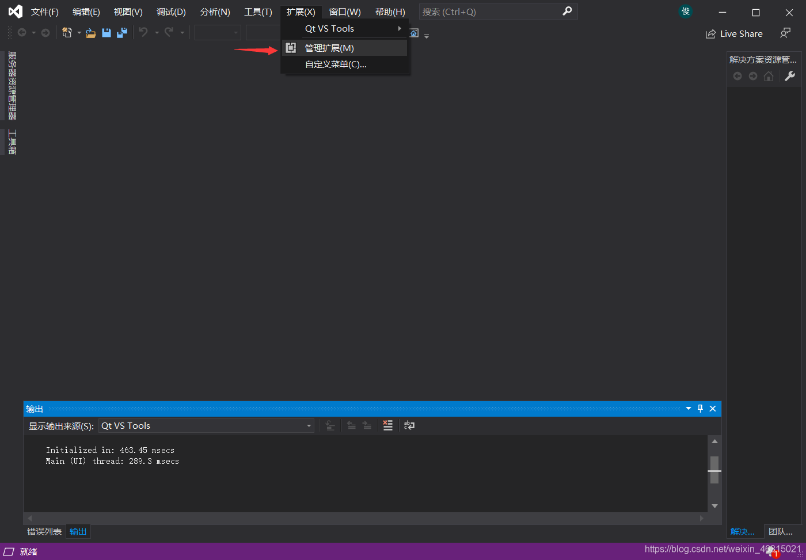This screenshot has width=806, height=560.
Task: Open the output window position dropdown arrow
Action: pyautogui.click(x=689, y=409)
